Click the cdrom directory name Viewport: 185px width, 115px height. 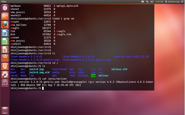click(x=14, y=76)
